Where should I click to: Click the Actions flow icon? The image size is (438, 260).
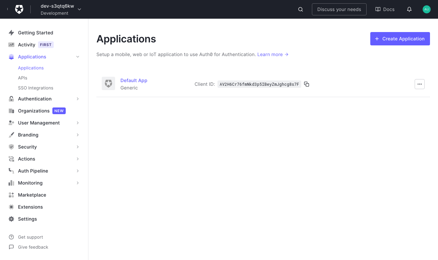coord(11,159)
